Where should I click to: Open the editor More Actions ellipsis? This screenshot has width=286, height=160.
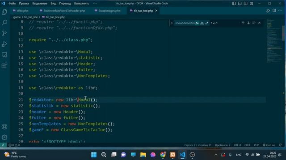click(x=280, y=11)
